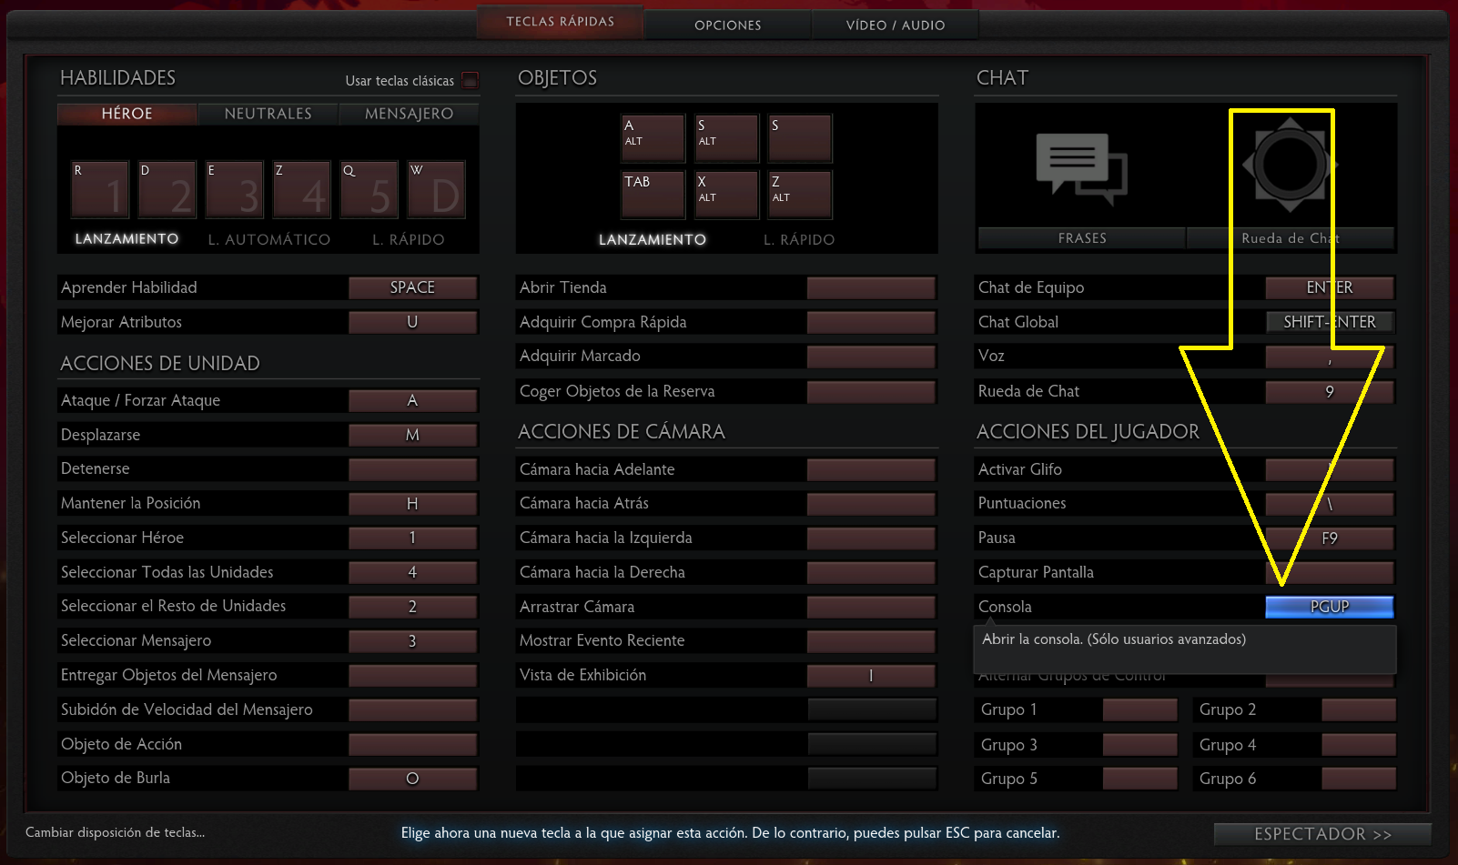Click the TAB item slot in Objetos
1458x865 pixels.
coord(653,195)
